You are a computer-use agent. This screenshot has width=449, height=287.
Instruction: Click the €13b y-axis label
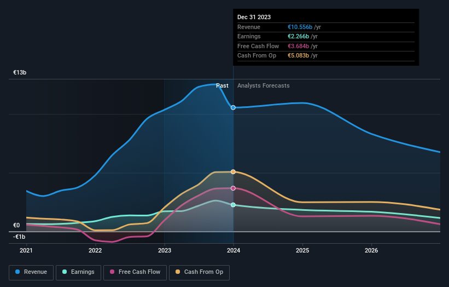20,72
